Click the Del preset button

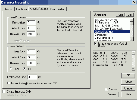tap(130, 15)
